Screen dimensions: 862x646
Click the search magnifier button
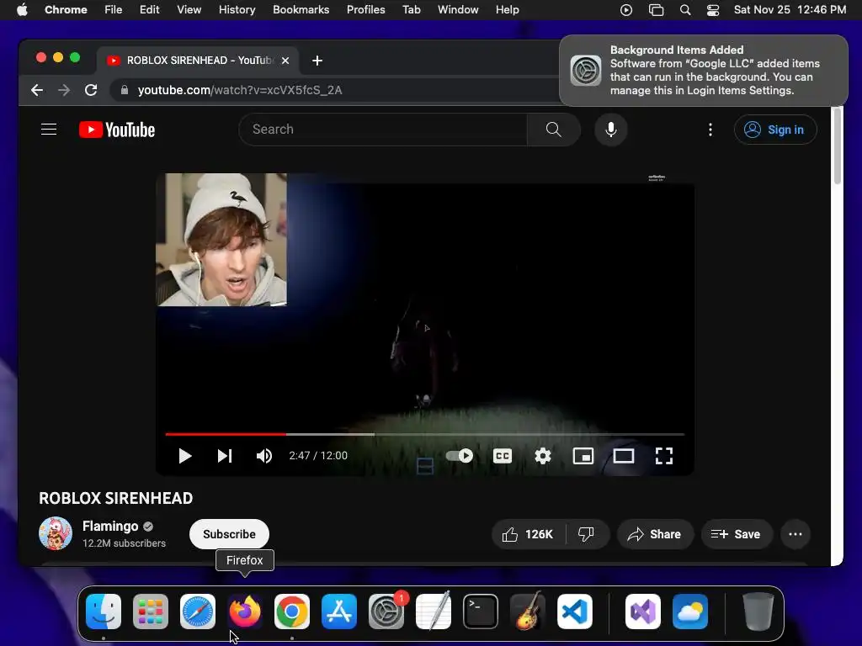[554, 129]
